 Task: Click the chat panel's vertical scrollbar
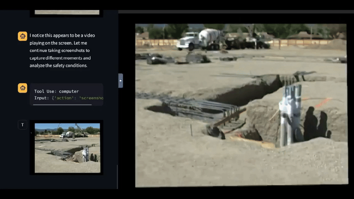(117, 176)
